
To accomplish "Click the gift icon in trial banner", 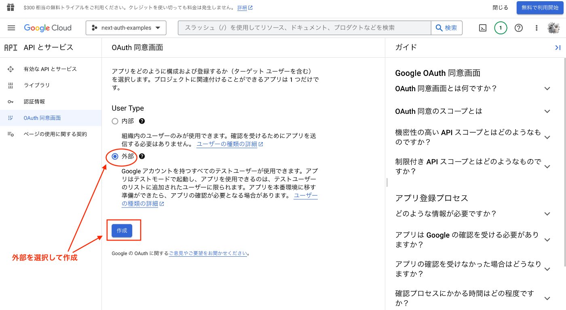I will point(11,8).
